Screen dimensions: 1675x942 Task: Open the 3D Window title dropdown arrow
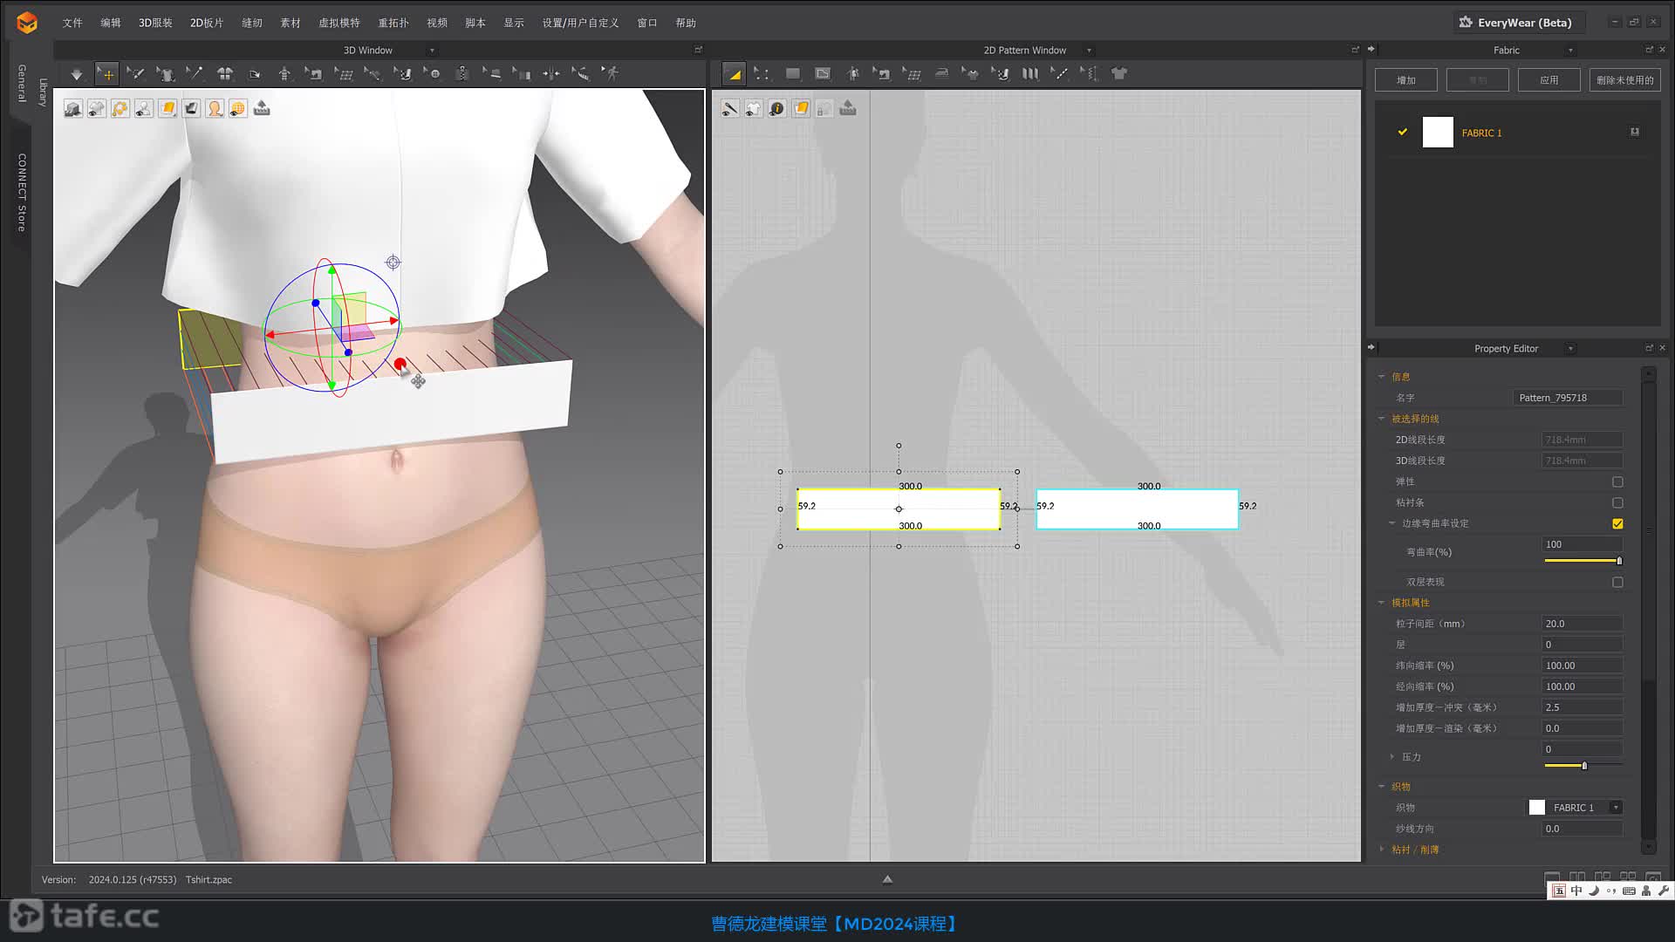point(432,51)
